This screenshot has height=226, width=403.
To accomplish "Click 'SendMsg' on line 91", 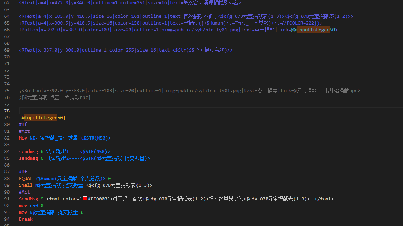I will coord(29,199).
